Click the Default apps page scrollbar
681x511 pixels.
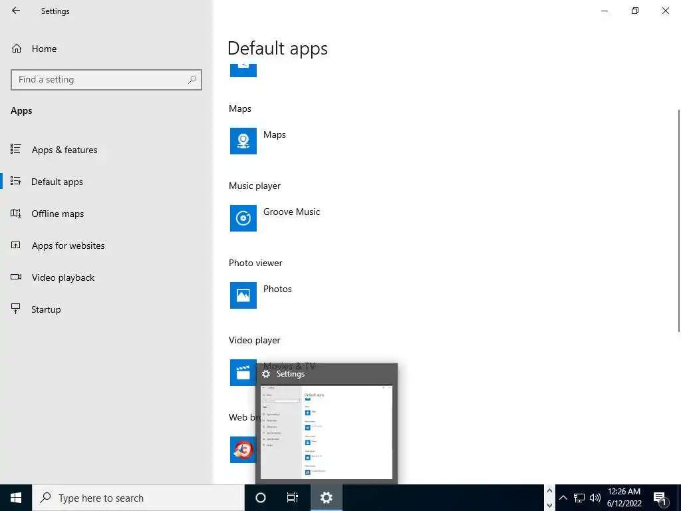[678, 221]
